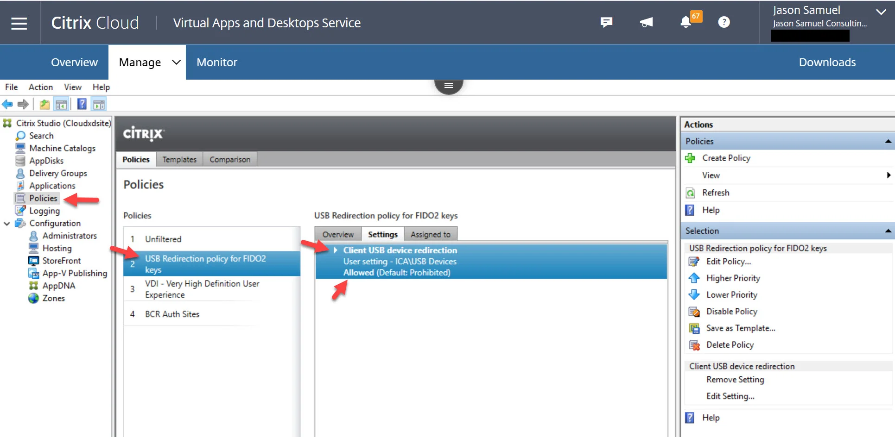Click the StoreFront tree icon
The height and width of the screenshot is (437, 895).
tap(33, 261)
